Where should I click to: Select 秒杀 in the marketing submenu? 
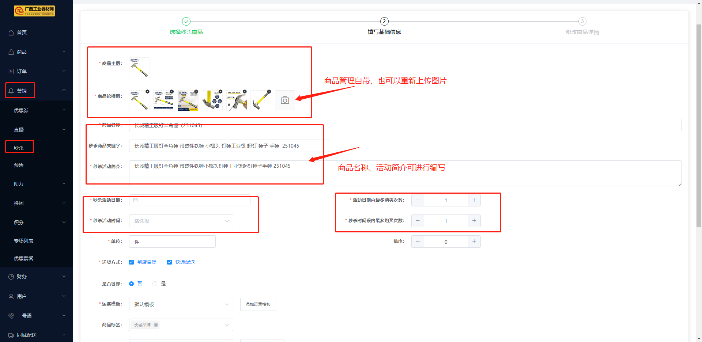click(x=19, y=148)
